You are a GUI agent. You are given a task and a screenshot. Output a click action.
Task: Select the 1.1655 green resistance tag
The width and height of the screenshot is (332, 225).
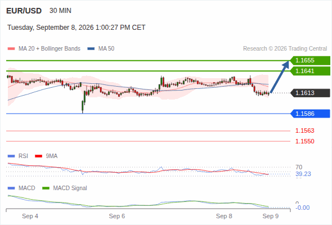(x=310, y=61)
